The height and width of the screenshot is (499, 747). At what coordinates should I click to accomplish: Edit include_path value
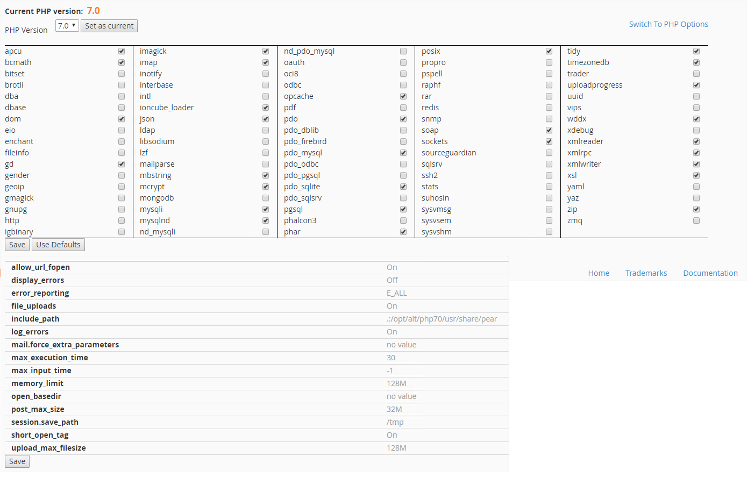tap(442, 319)
